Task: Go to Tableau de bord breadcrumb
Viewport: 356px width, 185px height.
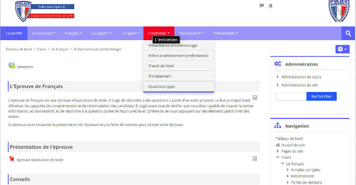Action: click(x=19, y=49)
